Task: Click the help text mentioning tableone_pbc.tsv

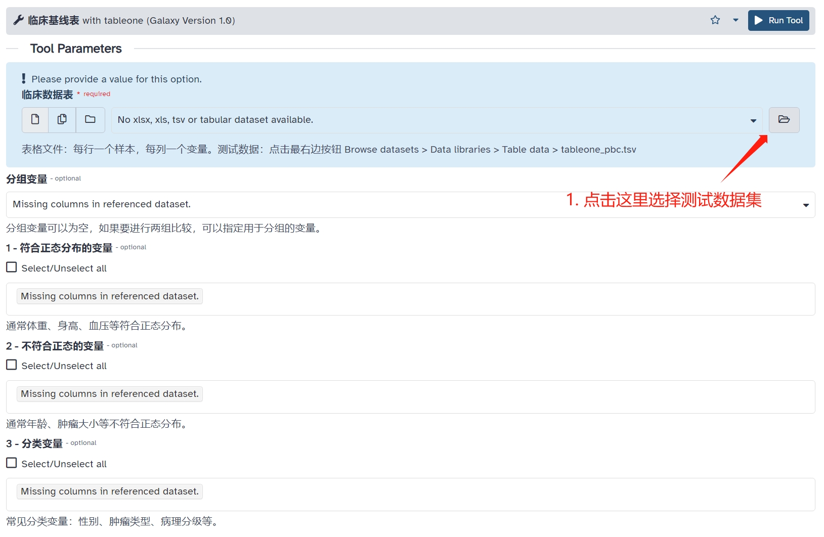Action: tap(329, 149)
